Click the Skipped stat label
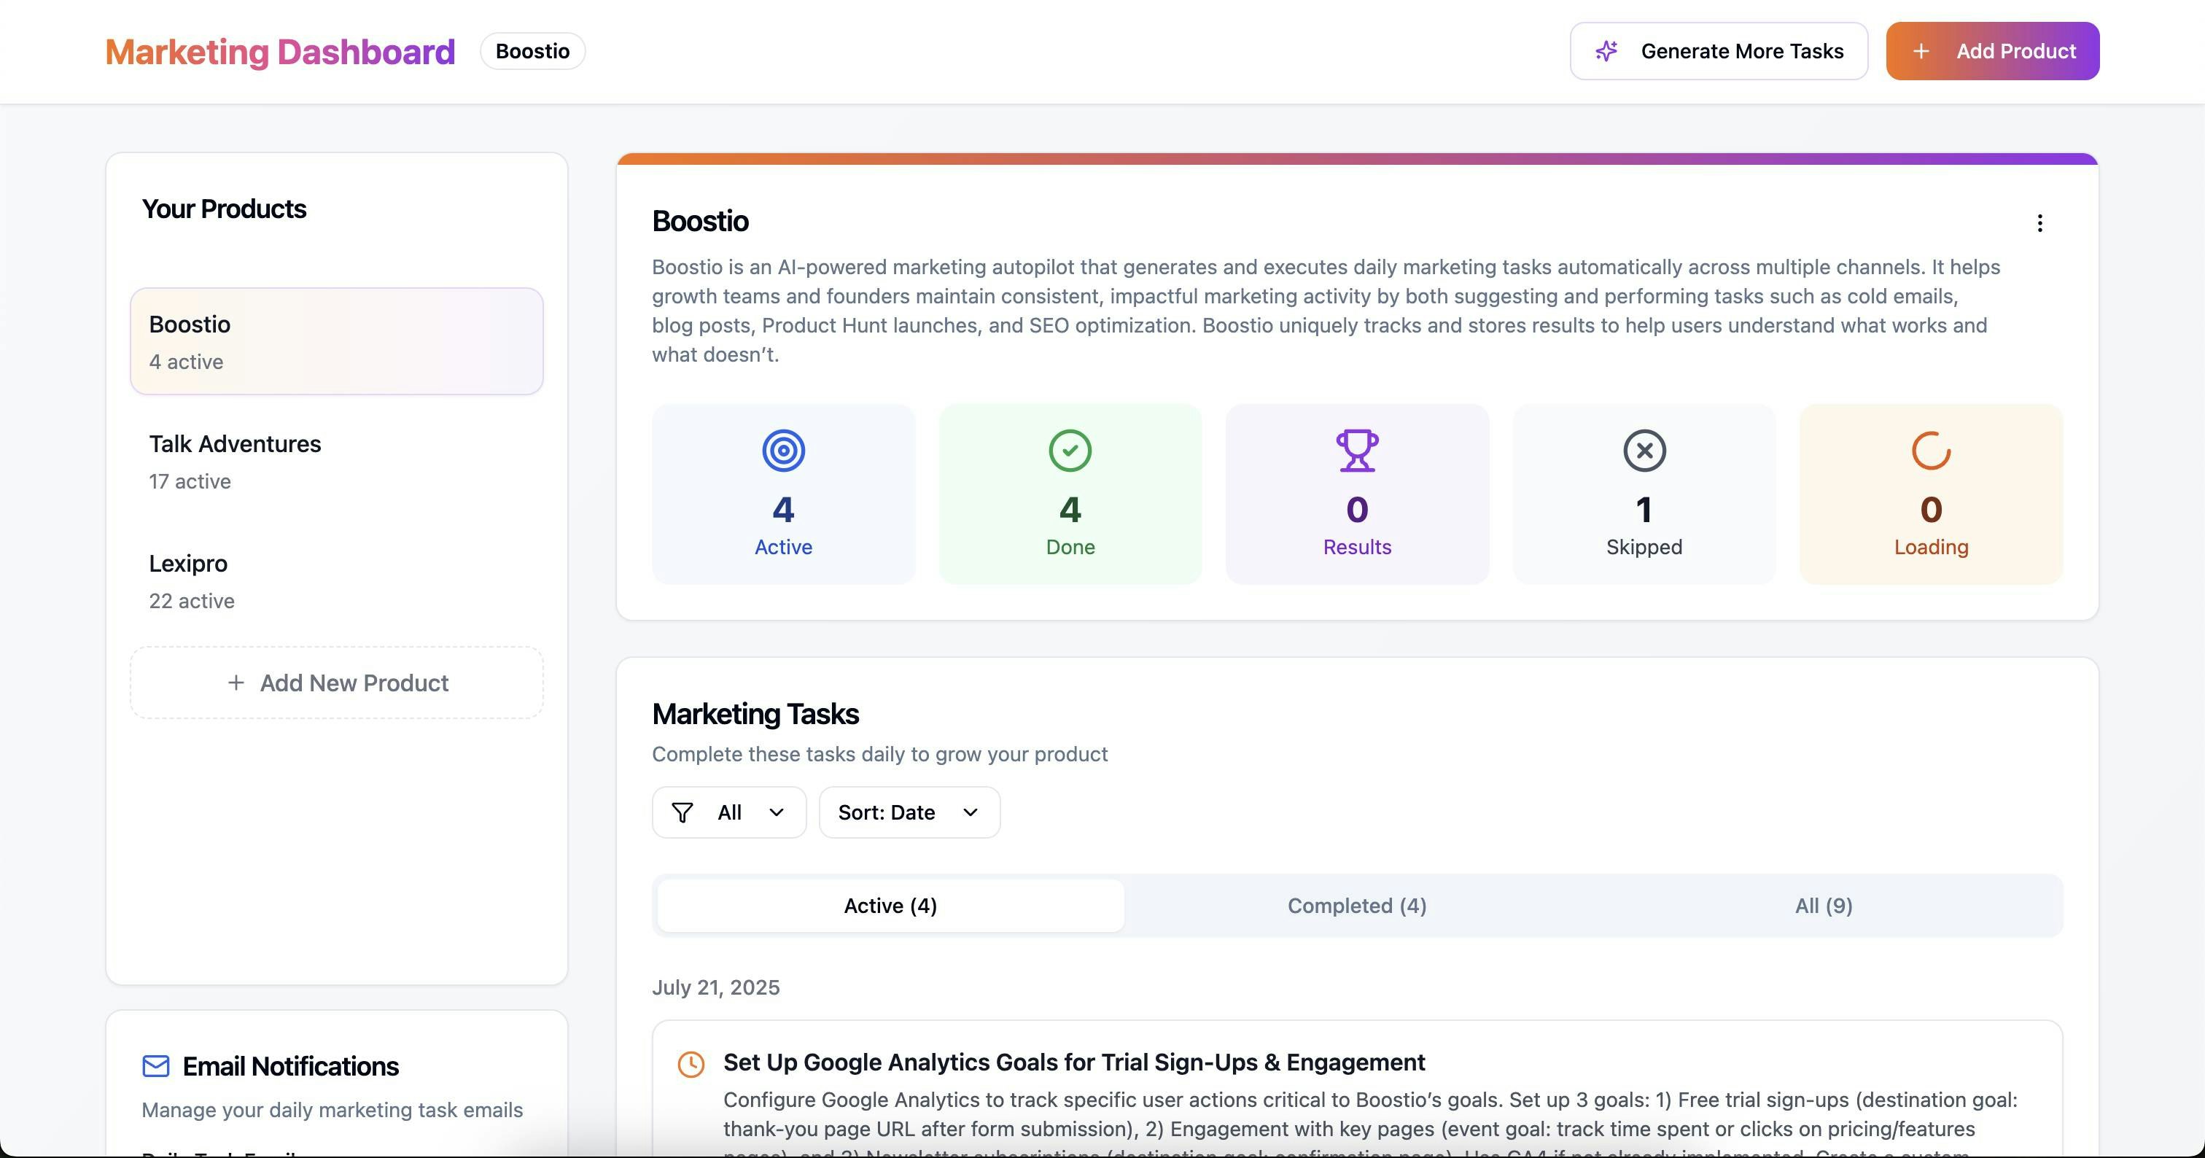Screen dimensions: 2205x1158 (1644, 547)
